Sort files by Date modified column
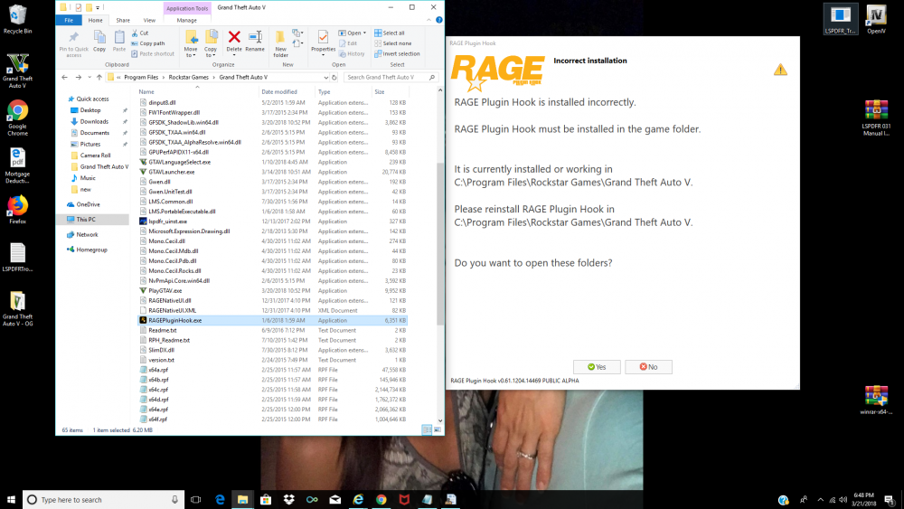This screenshot has width=904, height=509. click(279, 91)
